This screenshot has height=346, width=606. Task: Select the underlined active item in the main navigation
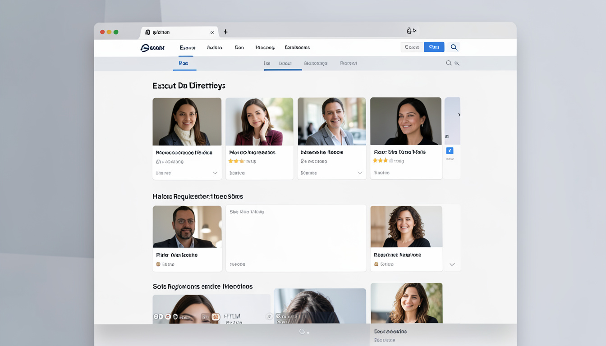pyautogui.click(x=188, y=47)
